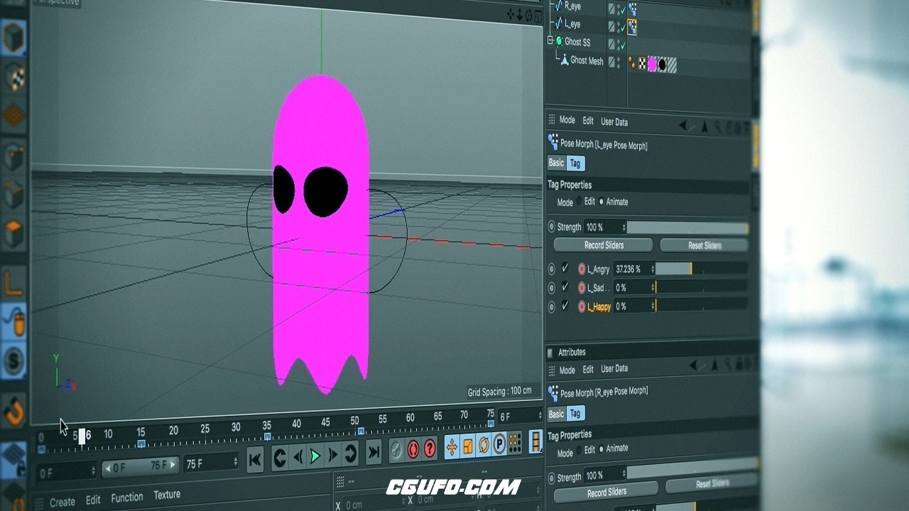Click the pink material tag on Ghost Mesh
Viewport: 909px width, 511px height.
point(652,65)
